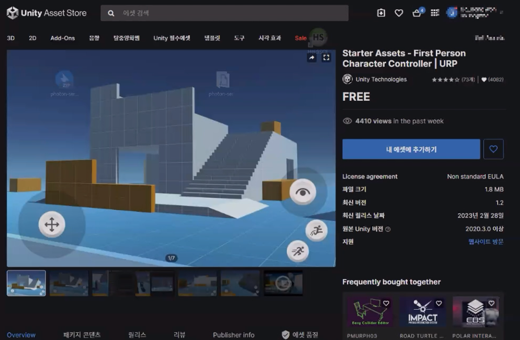Screen dimensions: 520x340
Task: Switch to the 리뷰 tab
Action: 179,335
